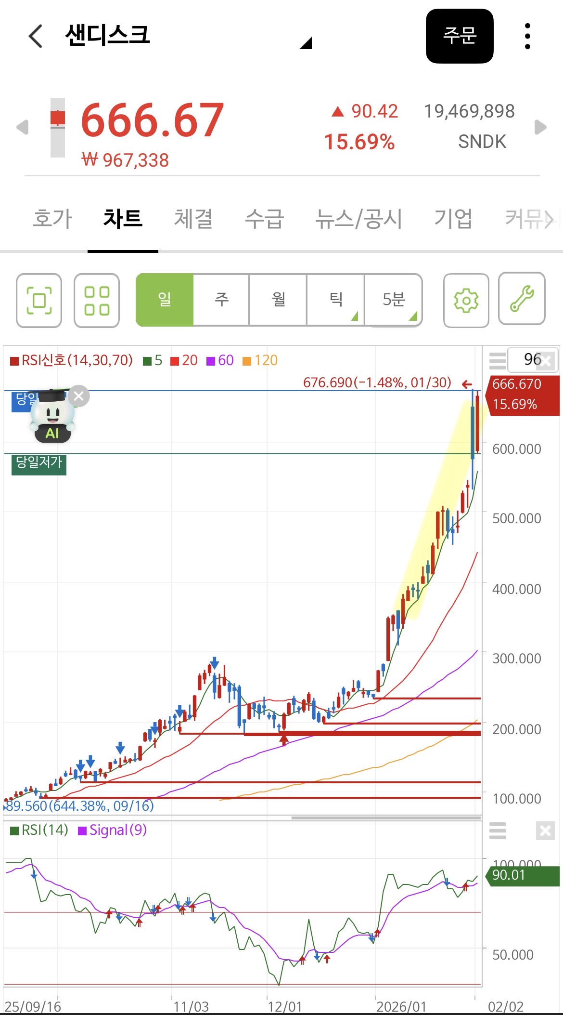Open the four-grid multi-chart layout icon

(97, 301)
